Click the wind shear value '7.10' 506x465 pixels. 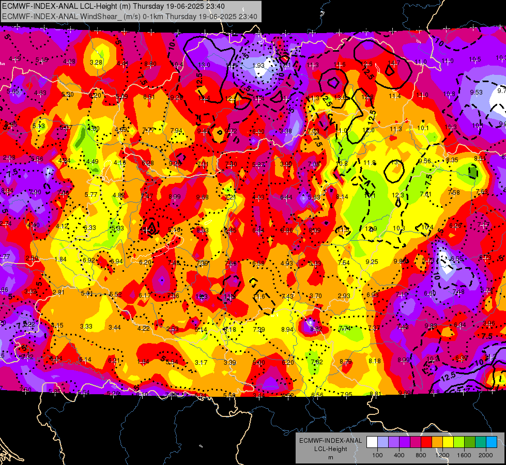(x=402, y=295)
